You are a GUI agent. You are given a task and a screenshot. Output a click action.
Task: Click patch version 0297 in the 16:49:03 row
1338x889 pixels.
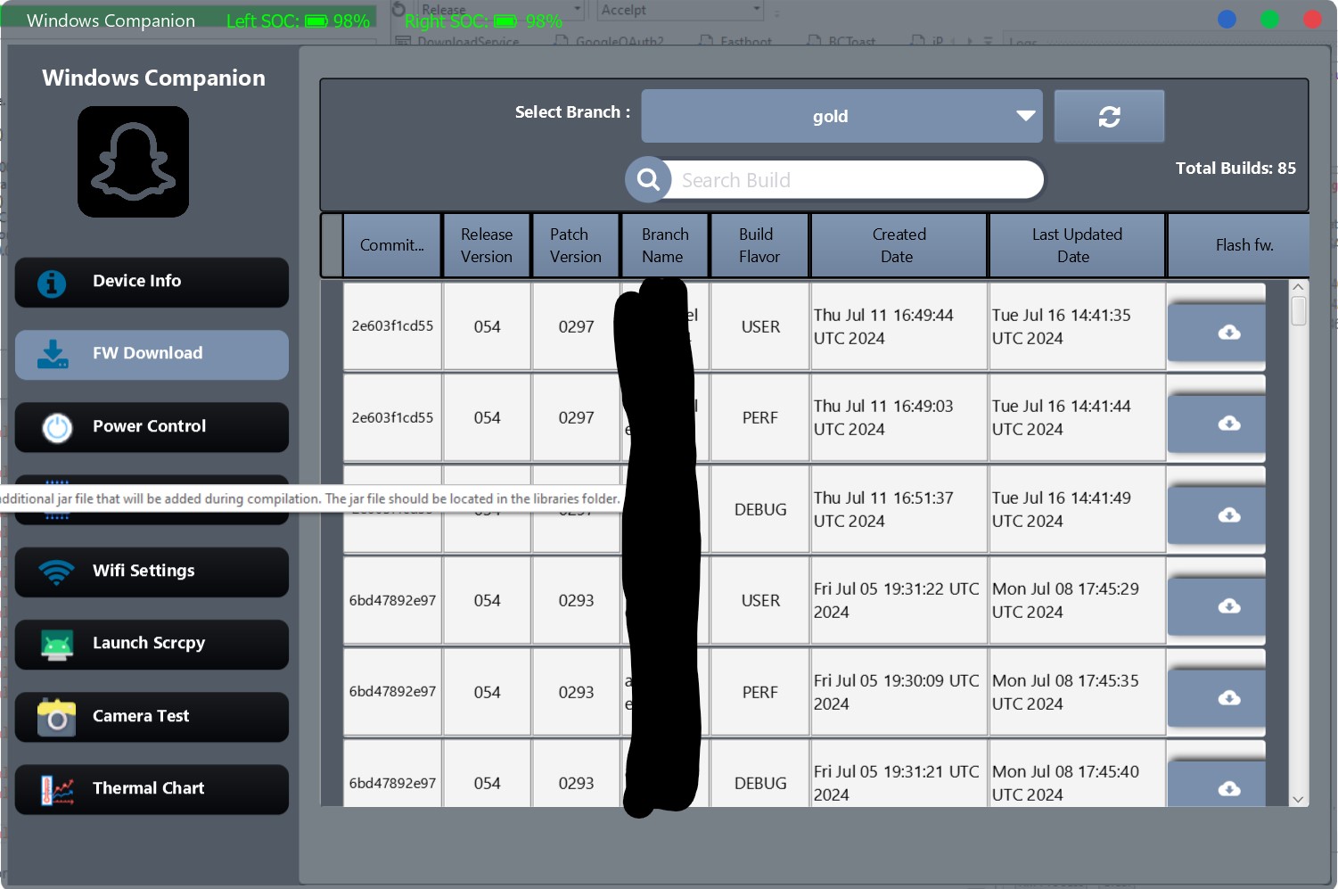coord(576,417)
